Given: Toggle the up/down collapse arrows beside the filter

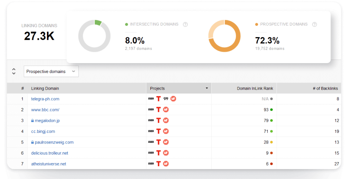Looking at the screenshot, I should click(x=14, y=71).
